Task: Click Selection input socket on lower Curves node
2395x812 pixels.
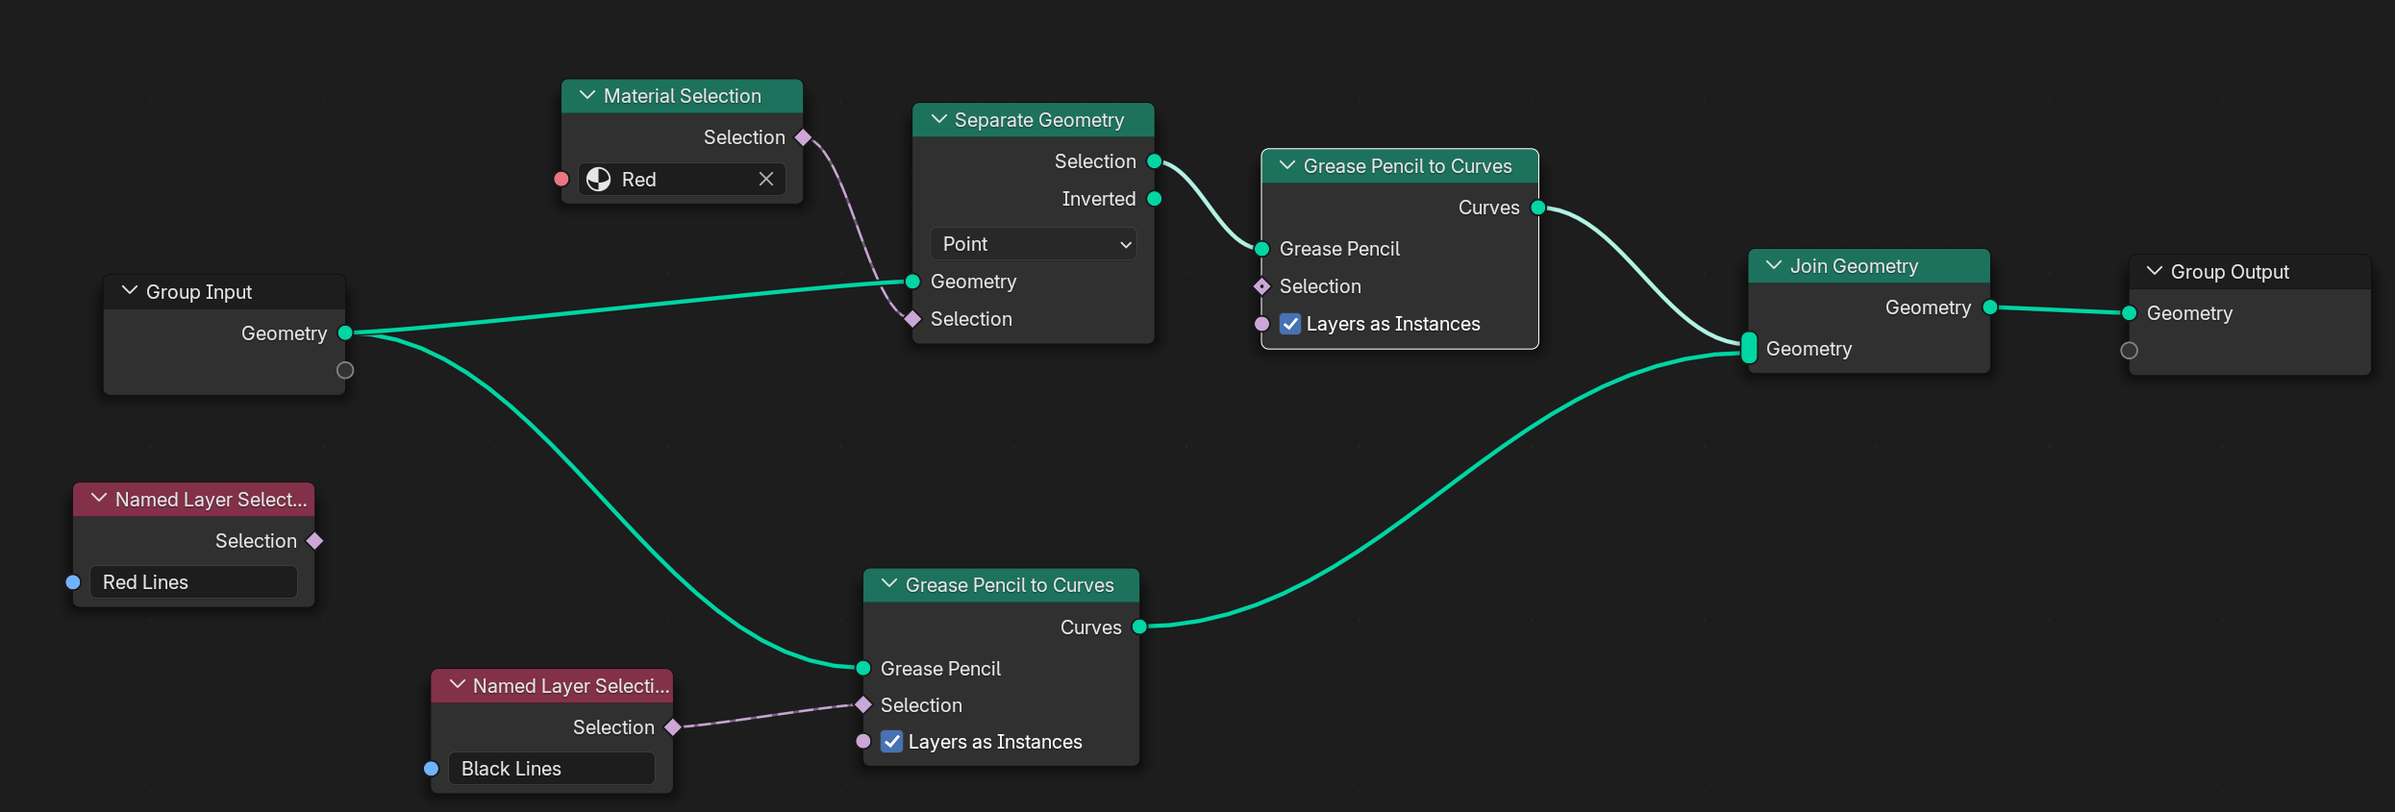Action: (862, 705)
